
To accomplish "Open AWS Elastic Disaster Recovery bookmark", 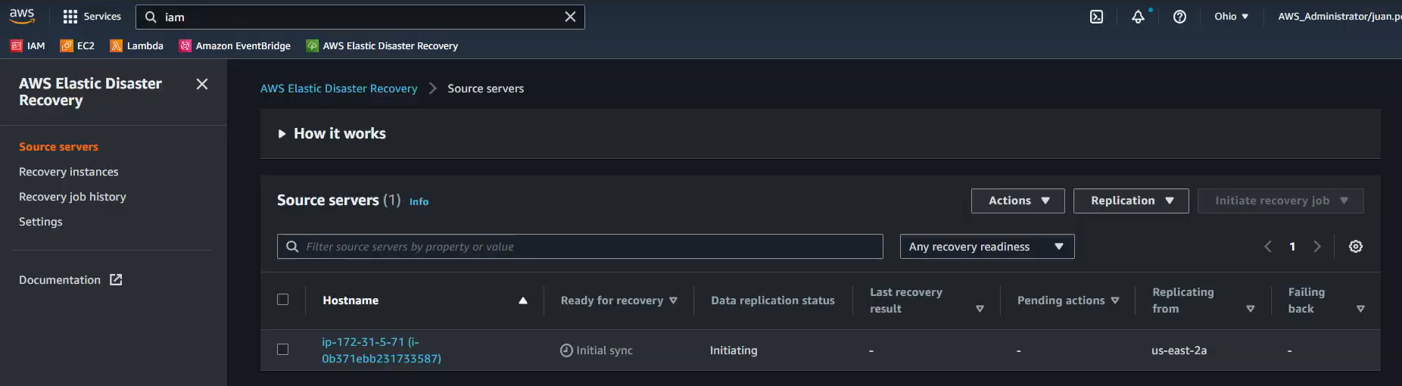I will click(382, 45).
